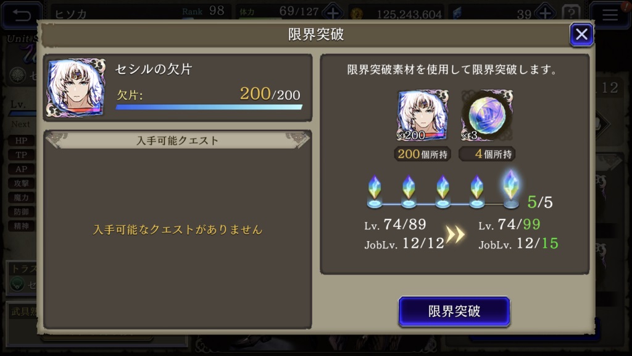Tap the Cecil shard material icon x200
The height and width of the screenshot is (356, 632).
point(422,115)
